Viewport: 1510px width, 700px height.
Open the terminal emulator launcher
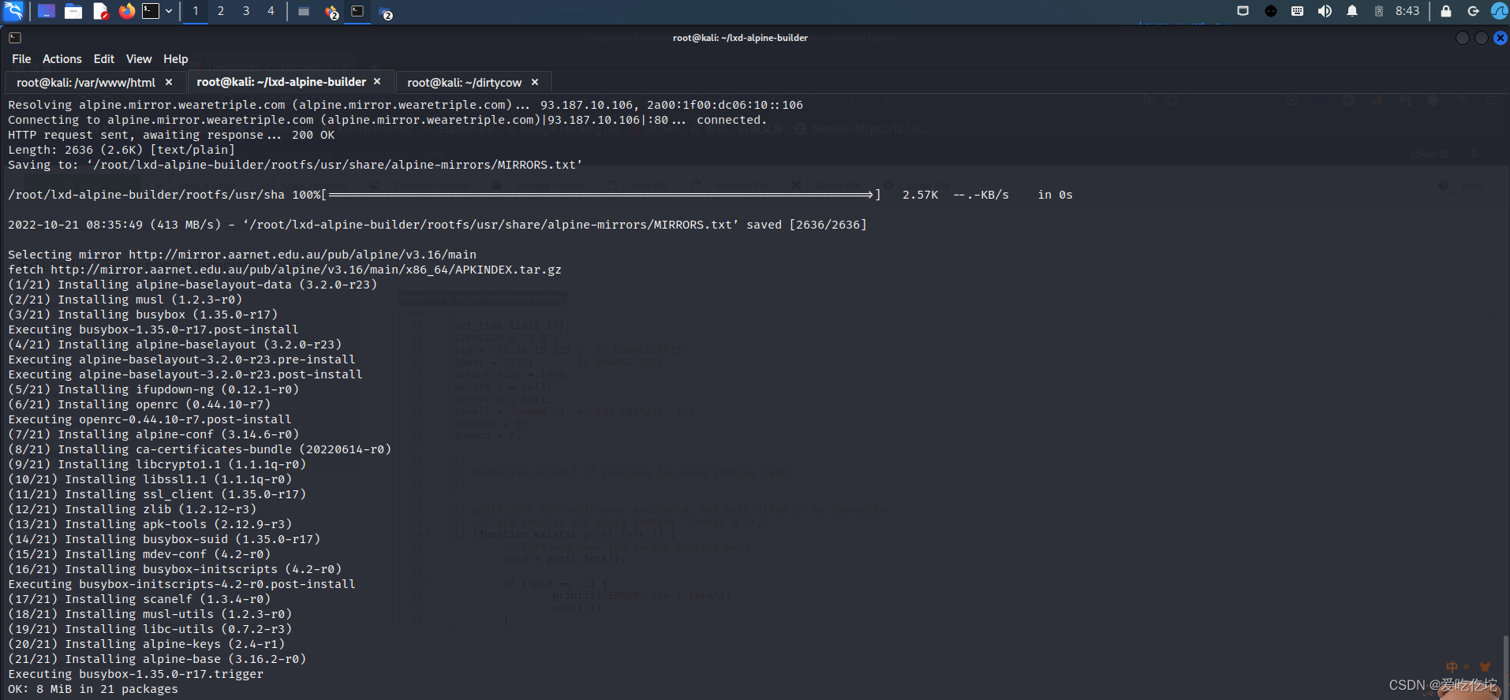point(151,11)
